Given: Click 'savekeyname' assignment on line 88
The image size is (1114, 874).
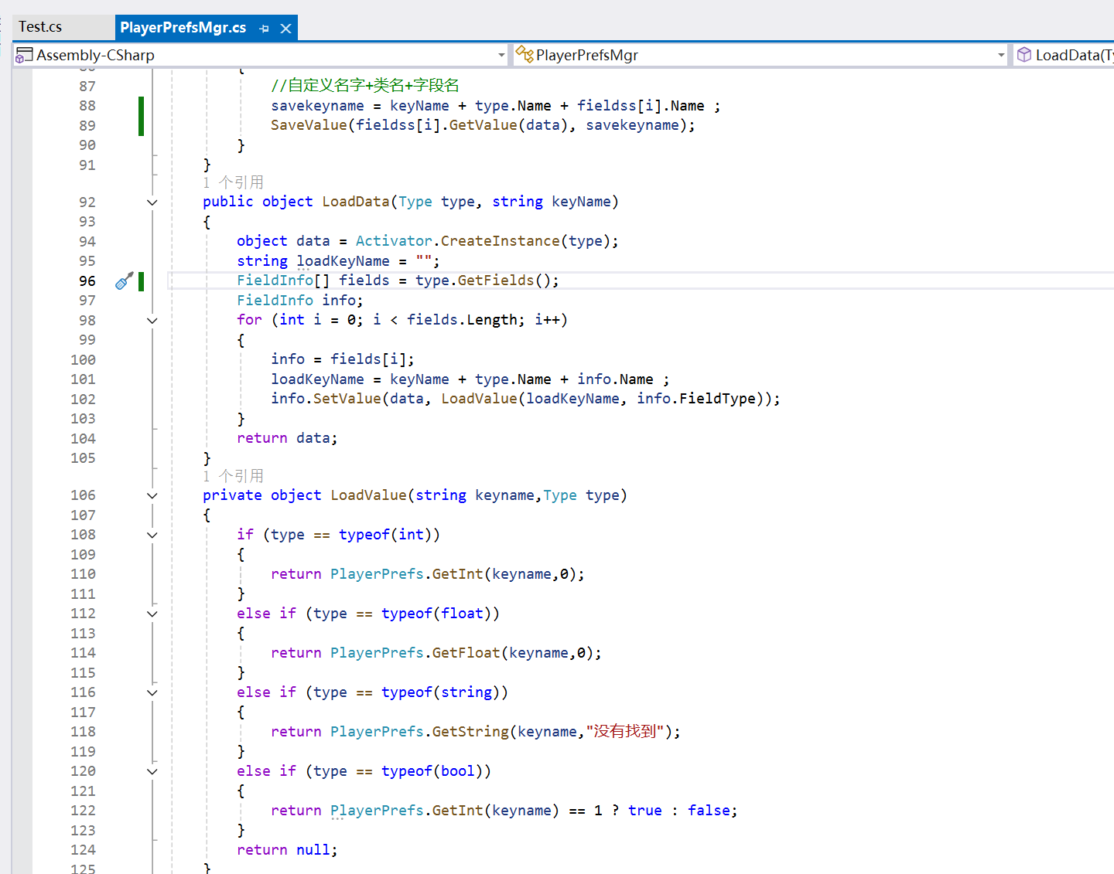Looking at the screenshot, I should (x=317, y=106).
